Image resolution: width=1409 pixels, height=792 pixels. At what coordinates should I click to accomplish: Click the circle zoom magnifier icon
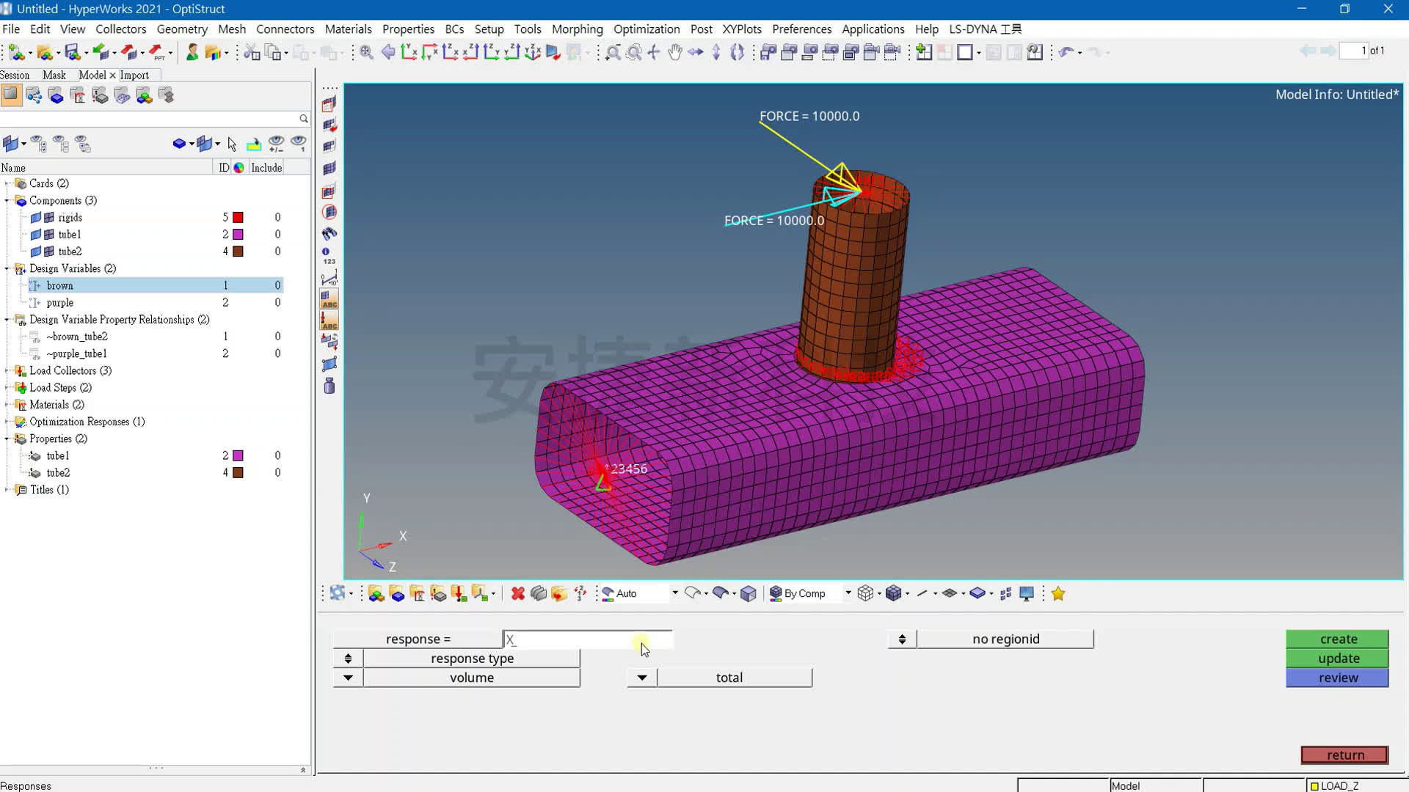coord(634,52)
